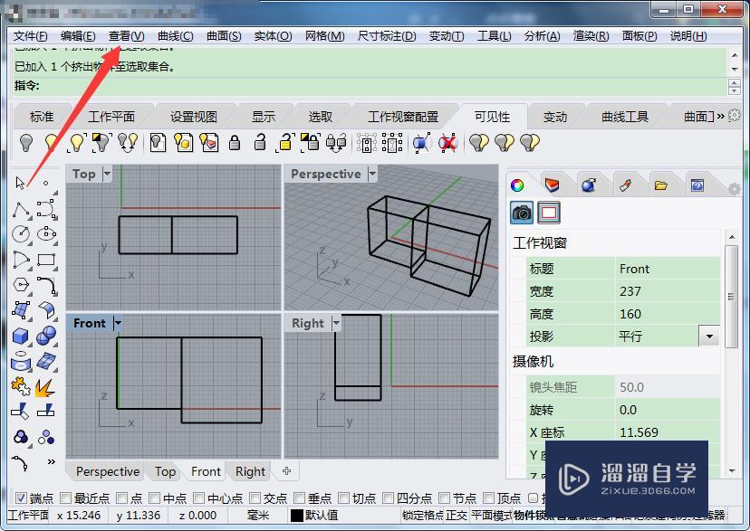Click the Hide objects gray bulb icon

26,142
